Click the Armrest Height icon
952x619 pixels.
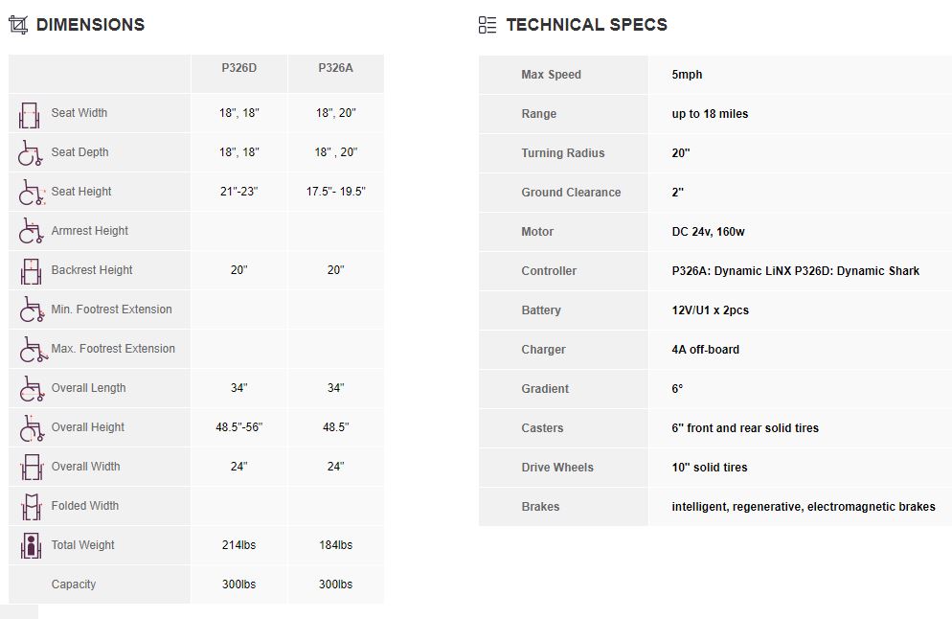point(31,232)
